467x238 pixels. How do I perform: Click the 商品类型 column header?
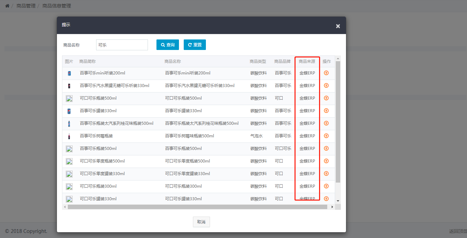point(258,62)
